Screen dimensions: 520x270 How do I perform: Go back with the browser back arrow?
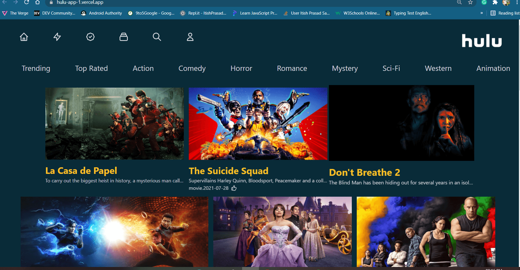pos(4,2)
